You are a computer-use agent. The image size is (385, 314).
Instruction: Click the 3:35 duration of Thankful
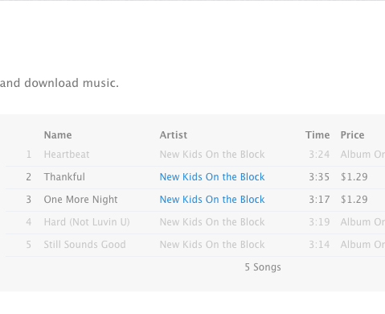[319, 177]
